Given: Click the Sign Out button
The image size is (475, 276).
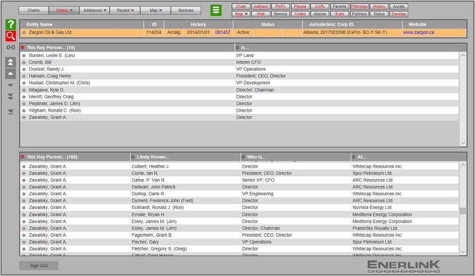Looking at the screenshot, I should click(39, 266).
